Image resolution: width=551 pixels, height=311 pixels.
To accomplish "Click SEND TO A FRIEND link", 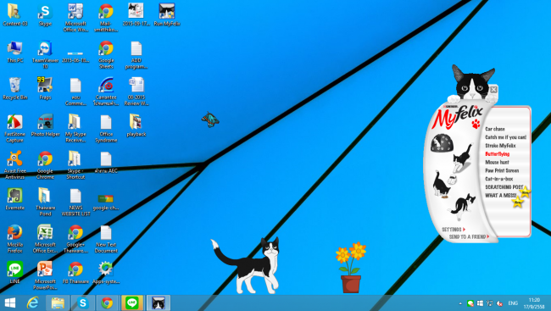I will click(x=469, y=237).
